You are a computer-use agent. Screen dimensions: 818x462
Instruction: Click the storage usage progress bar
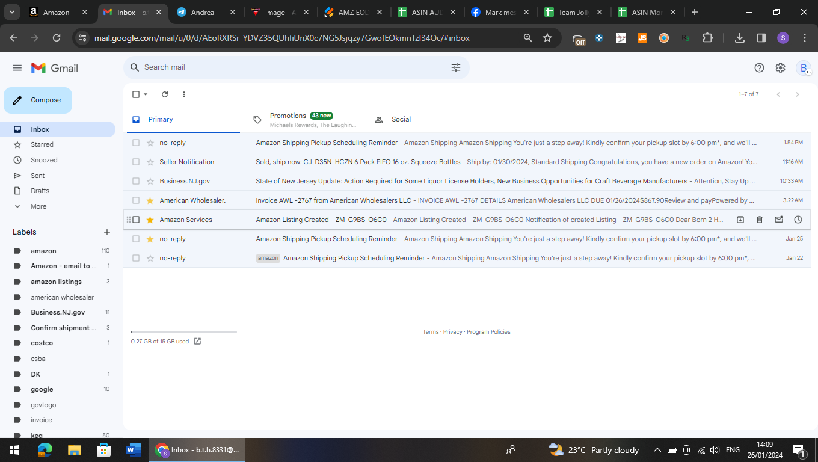tap(184, 332)
